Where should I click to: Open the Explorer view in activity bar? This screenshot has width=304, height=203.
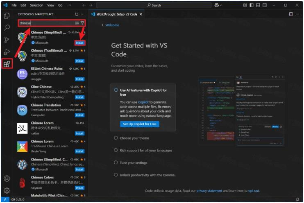7,16
